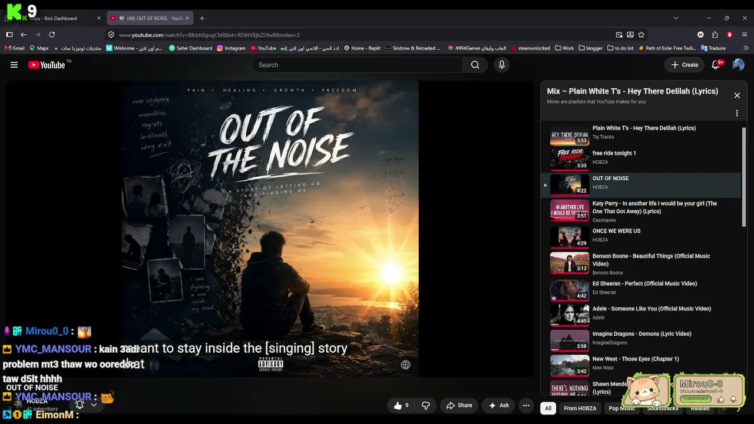Play the Benson Boone Beautiful Things thumbnail

[570, 263]
